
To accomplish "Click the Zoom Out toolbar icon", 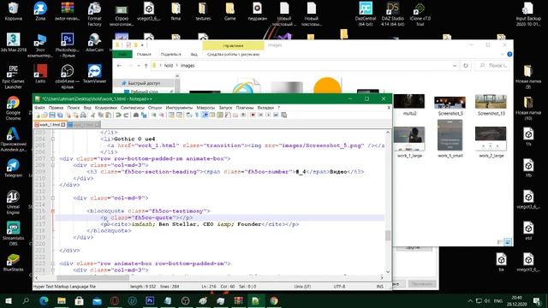I will pyautogui.click(x=162, y=115).
